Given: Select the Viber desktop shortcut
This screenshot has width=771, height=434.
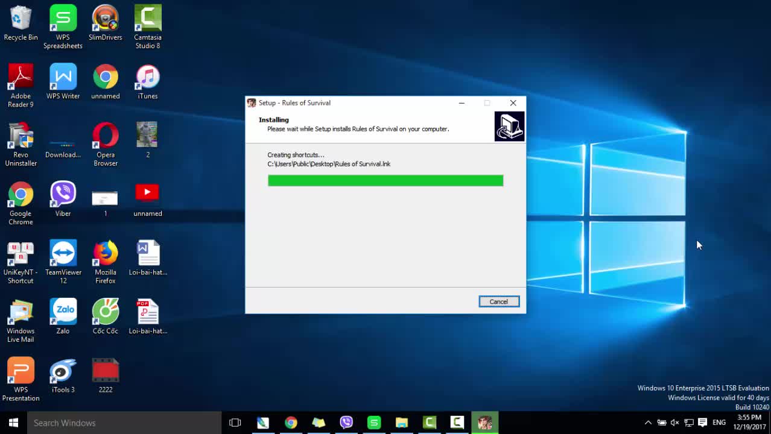Looking at the screenshot, I should (63, 200).
